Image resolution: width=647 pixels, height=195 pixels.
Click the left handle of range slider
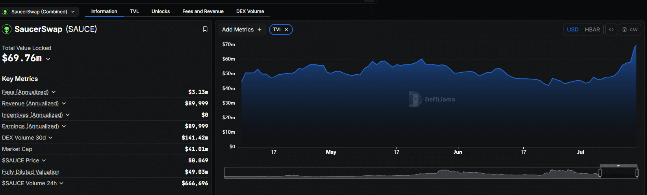(600, 173)
